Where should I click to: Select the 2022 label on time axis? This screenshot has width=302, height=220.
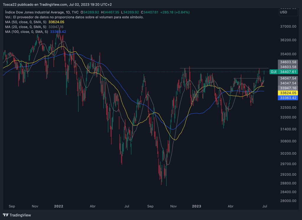click(x=59, y=206)
